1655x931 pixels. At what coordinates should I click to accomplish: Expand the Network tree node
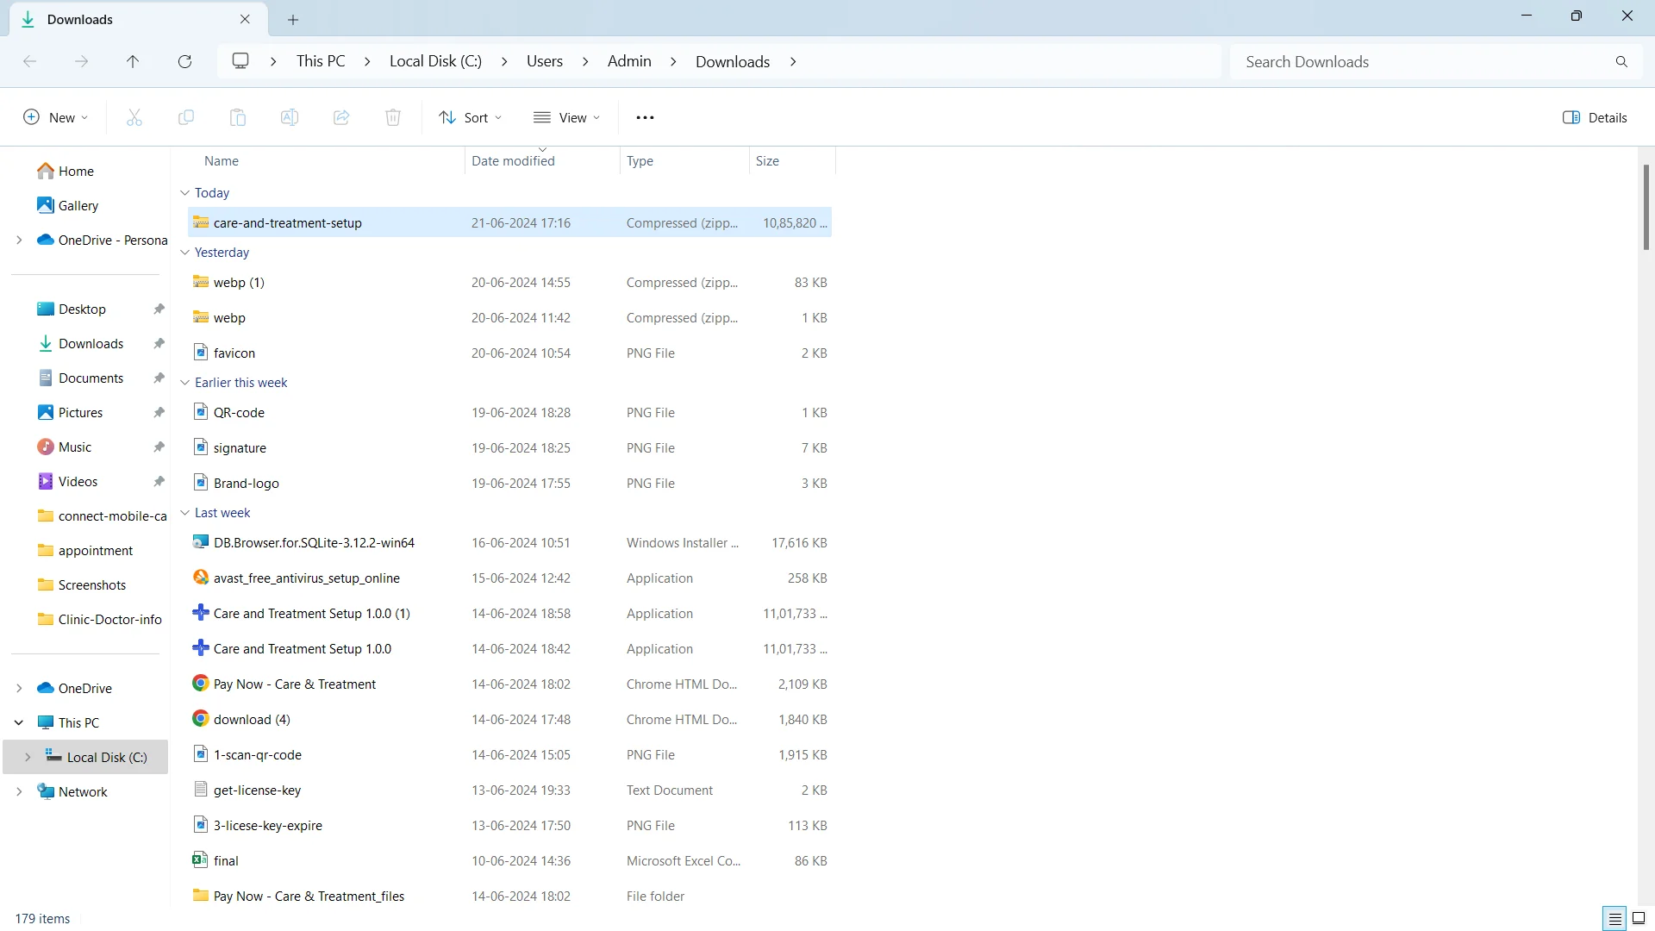coord(19,791)
